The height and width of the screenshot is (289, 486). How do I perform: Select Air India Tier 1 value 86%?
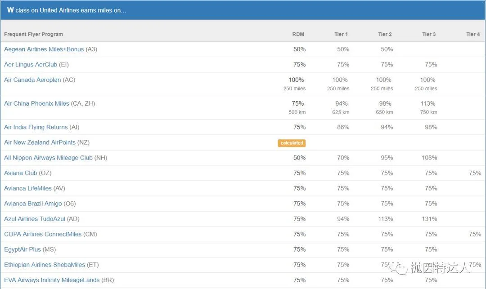pyautogui.click(x=343, y=127)
